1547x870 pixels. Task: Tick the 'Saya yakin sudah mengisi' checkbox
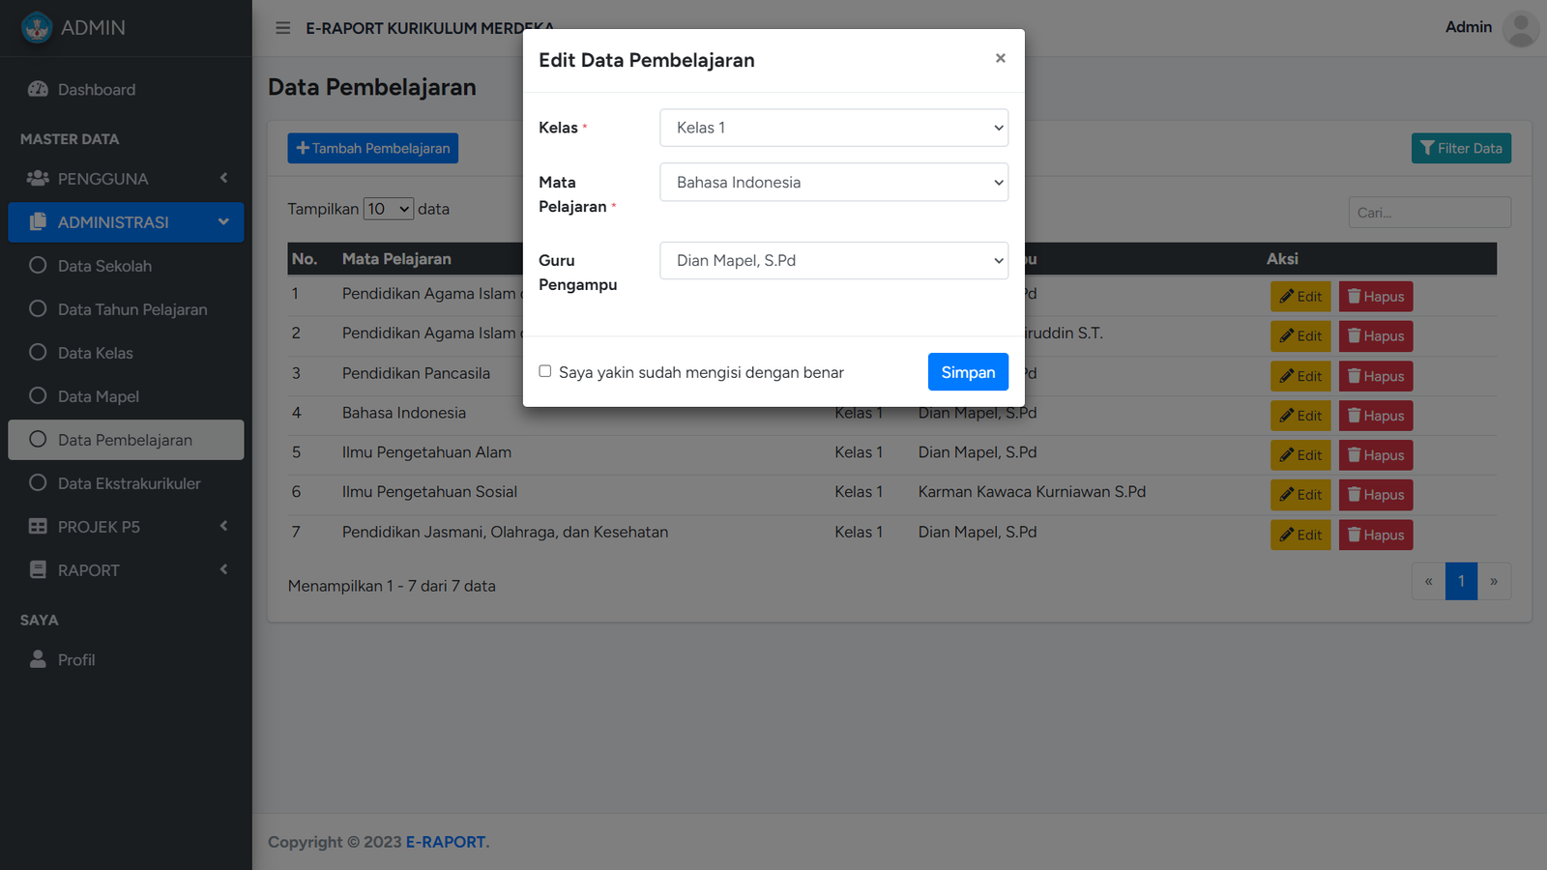pyautogui.click(x=545, y=371)
